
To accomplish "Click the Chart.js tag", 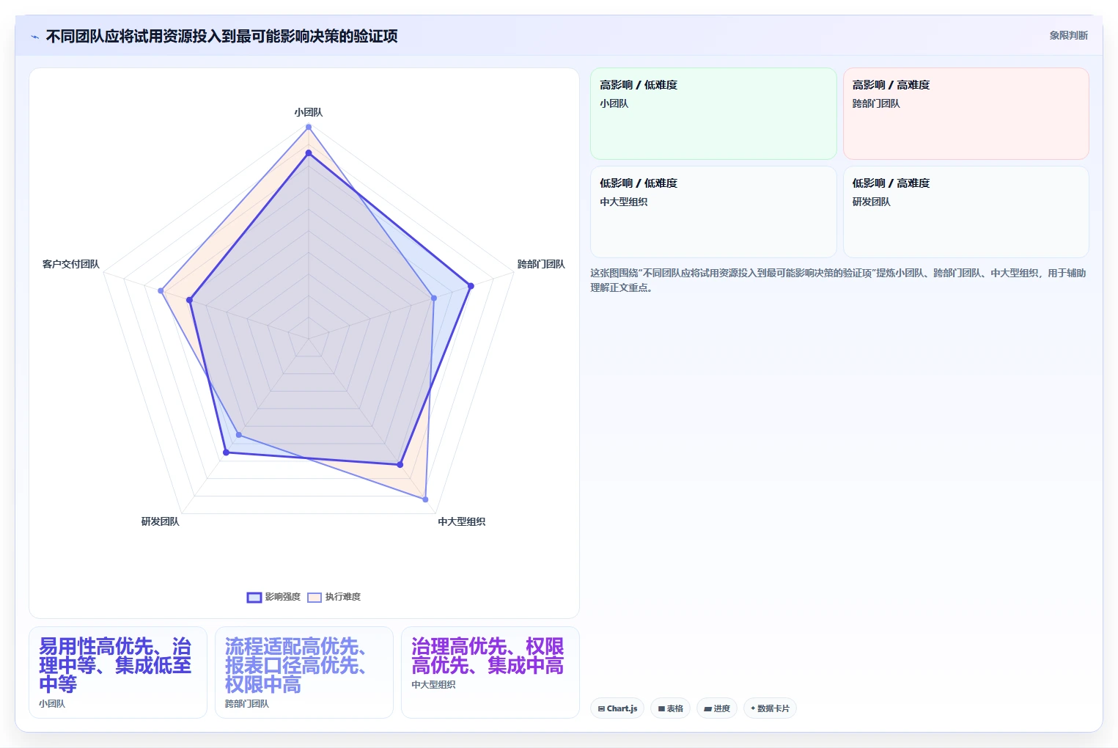I will coord(617,708).
